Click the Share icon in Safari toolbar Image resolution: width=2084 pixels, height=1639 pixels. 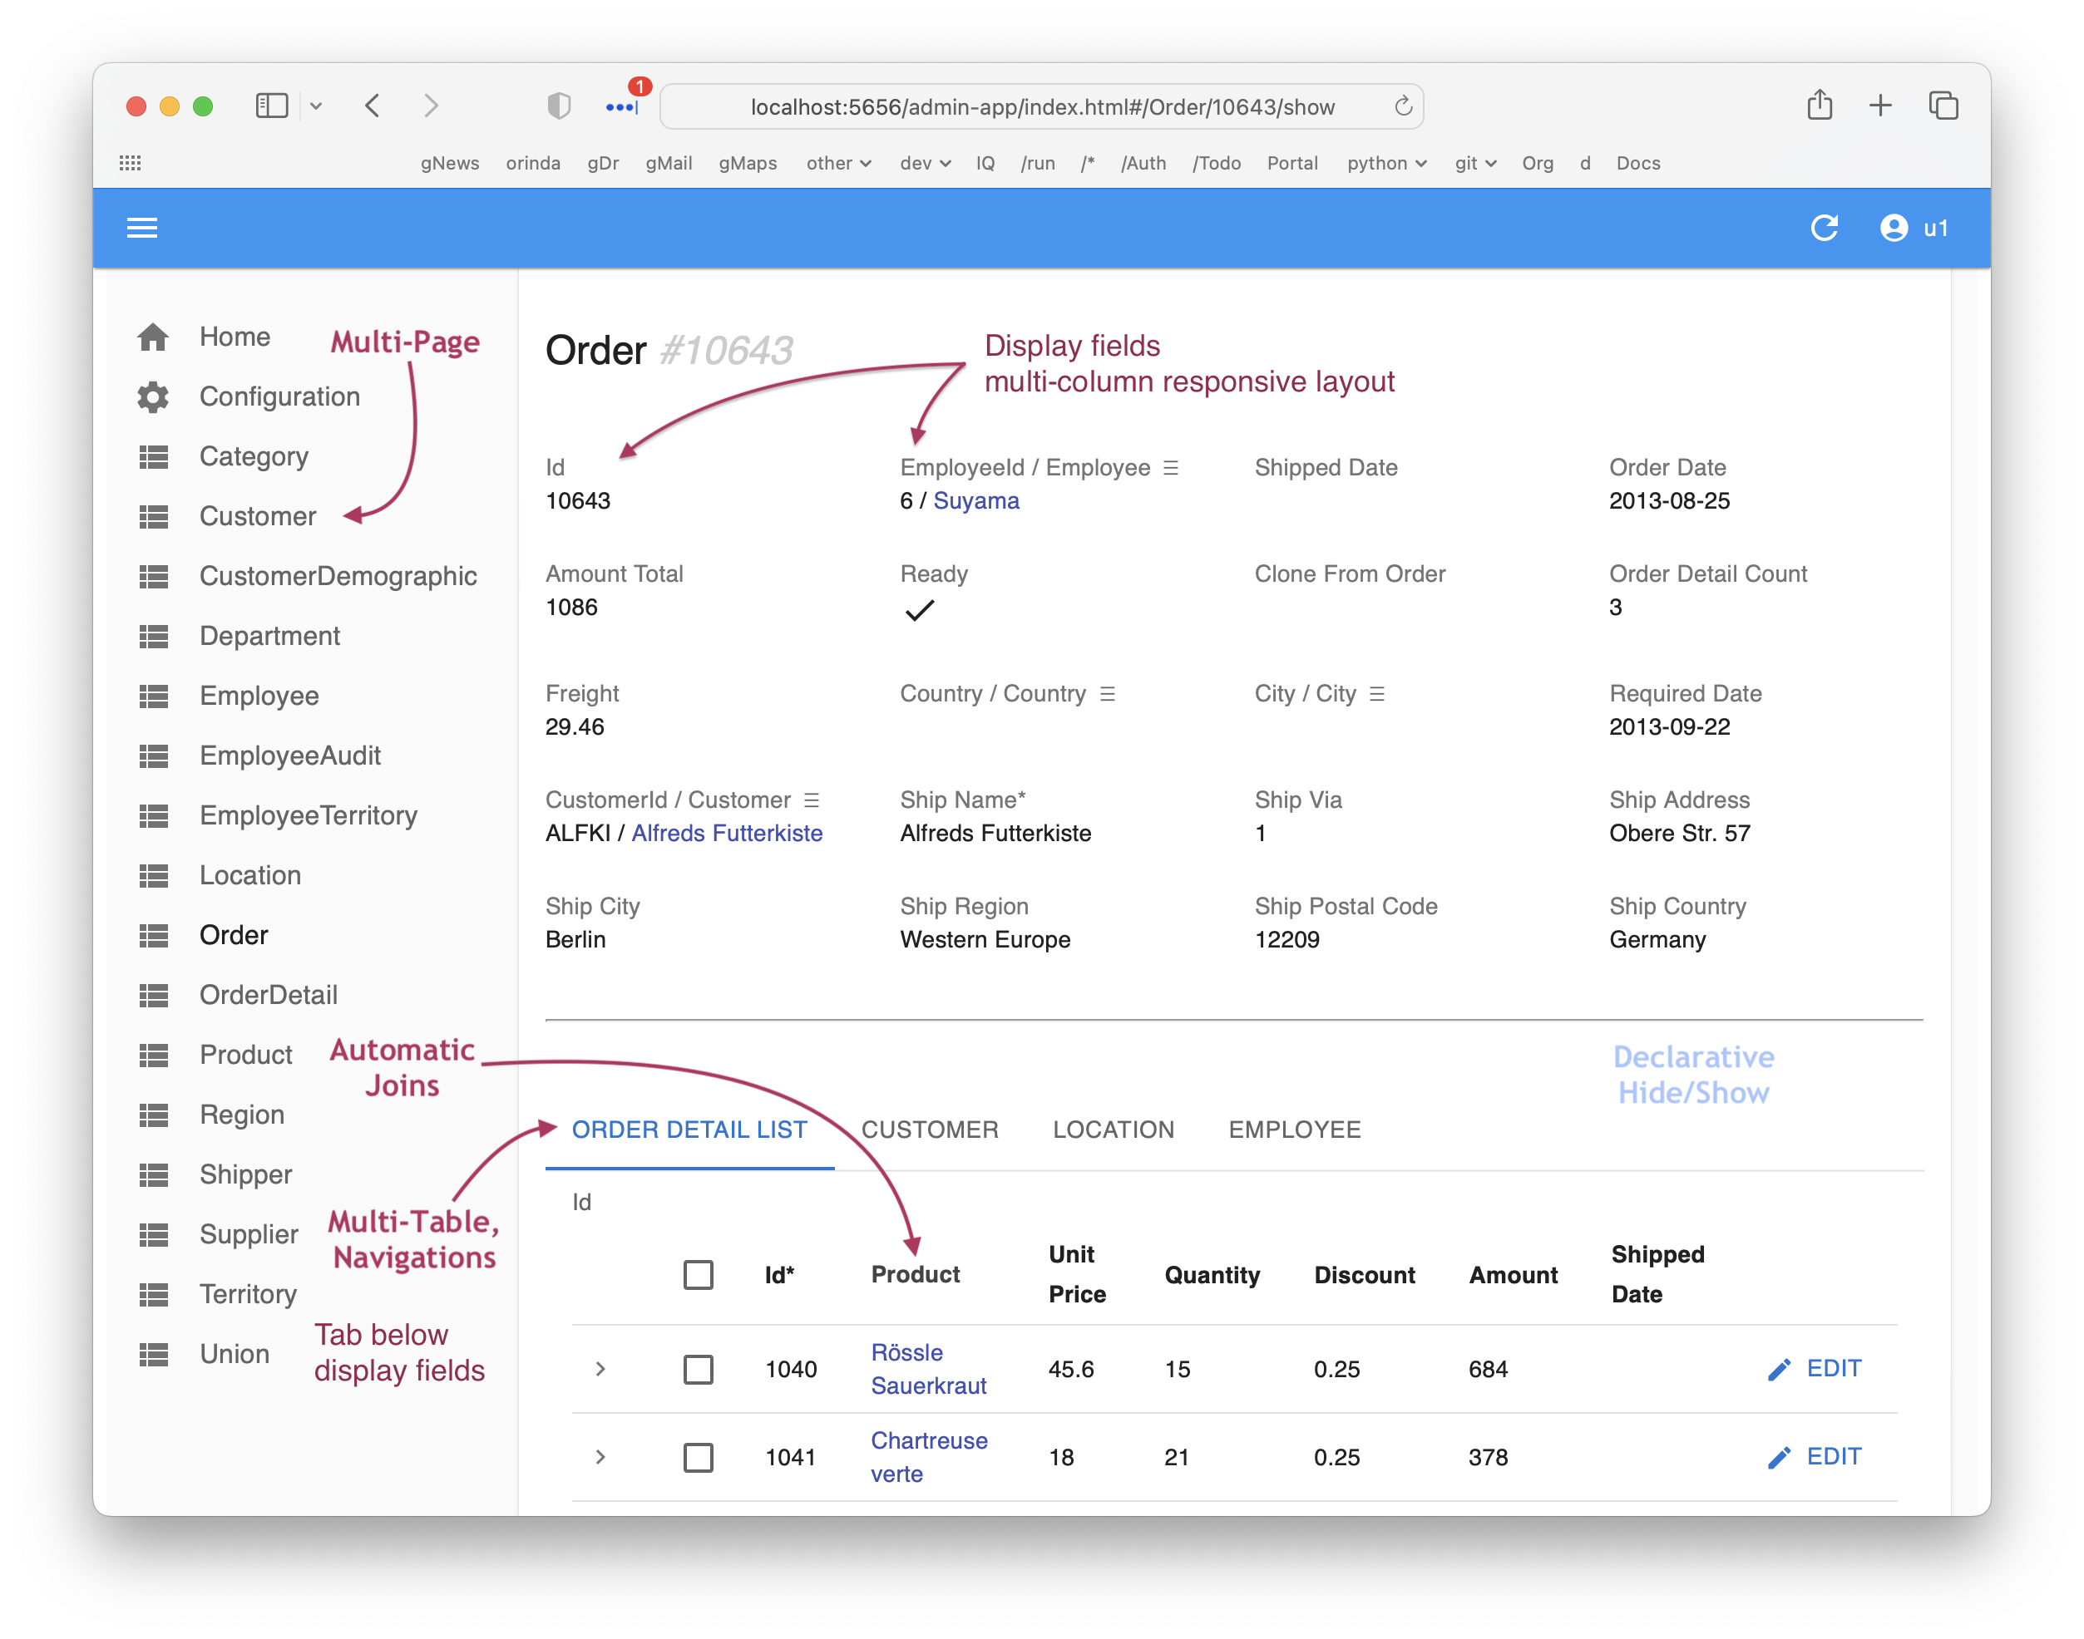1819,104
